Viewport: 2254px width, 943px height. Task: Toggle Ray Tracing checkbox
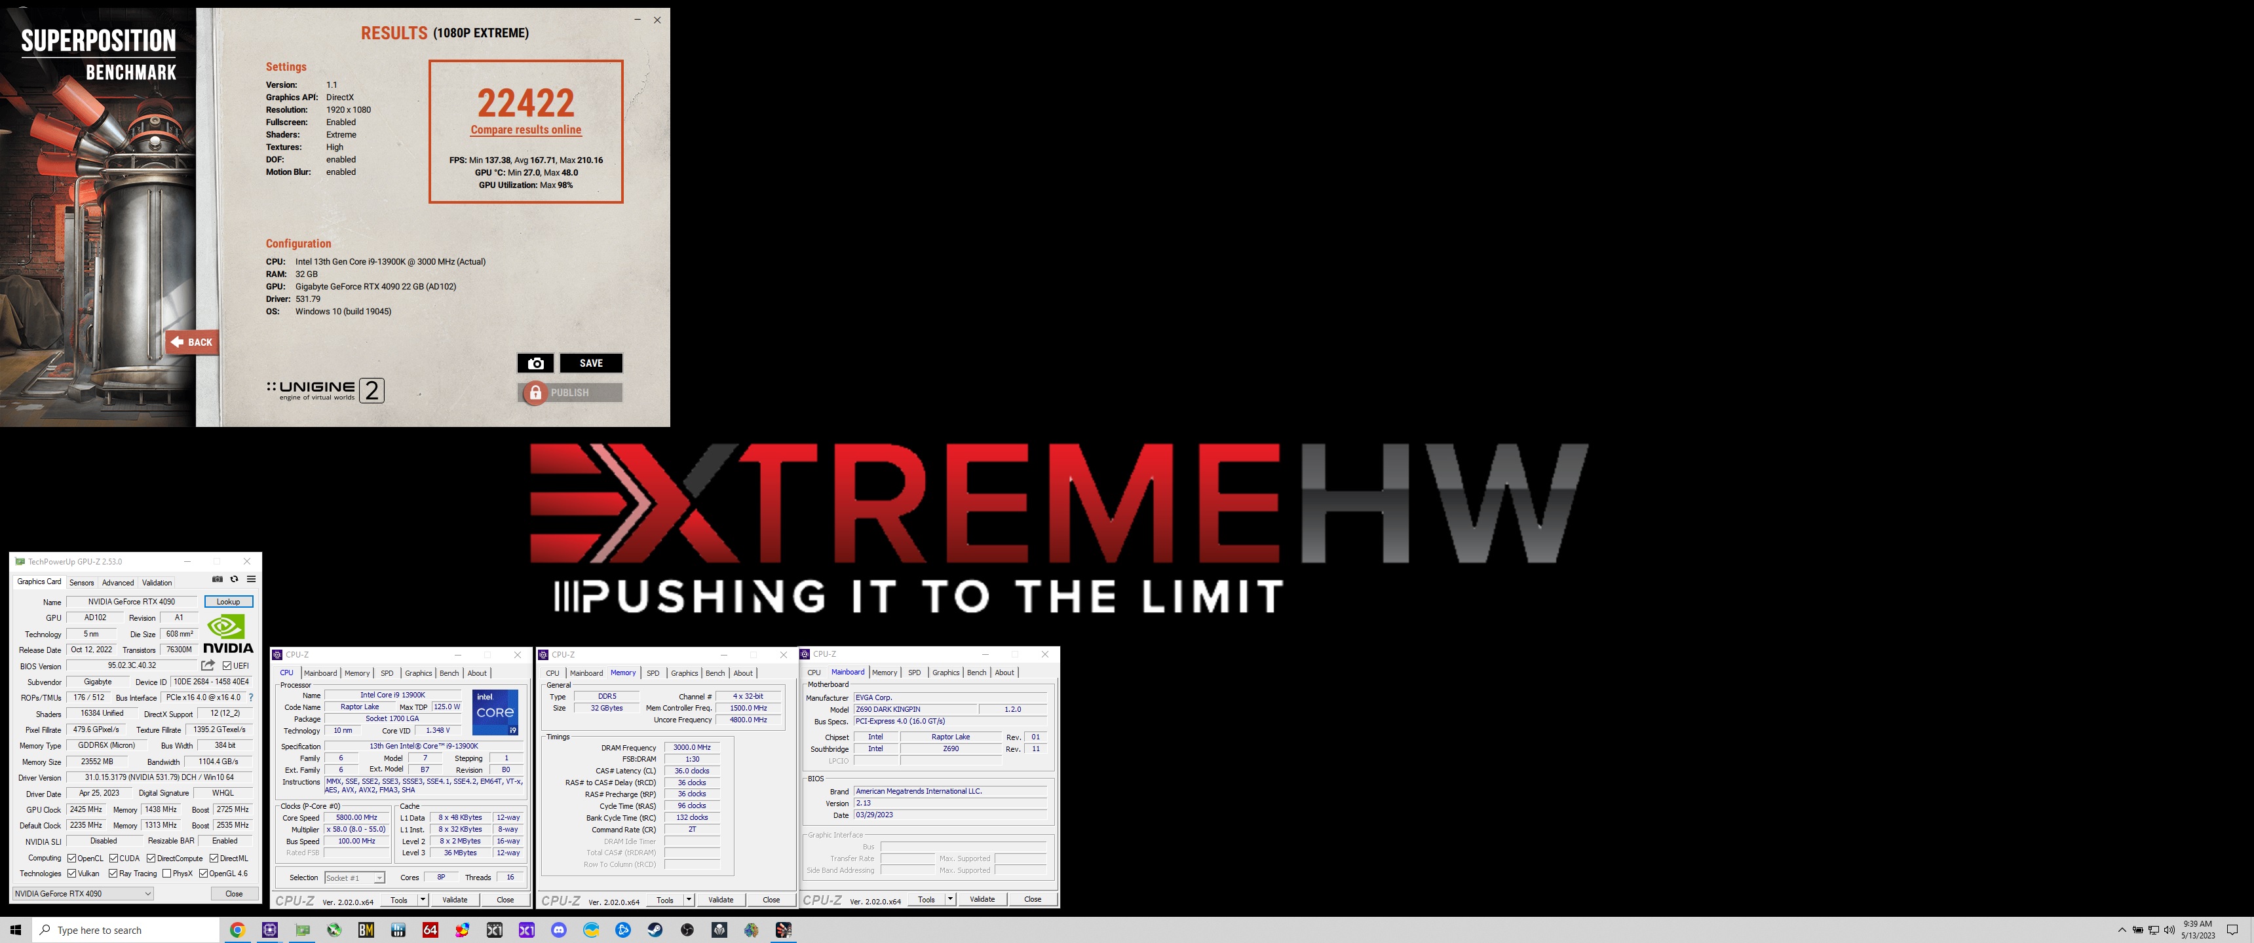pyautogui.click(x=113, y=873)
